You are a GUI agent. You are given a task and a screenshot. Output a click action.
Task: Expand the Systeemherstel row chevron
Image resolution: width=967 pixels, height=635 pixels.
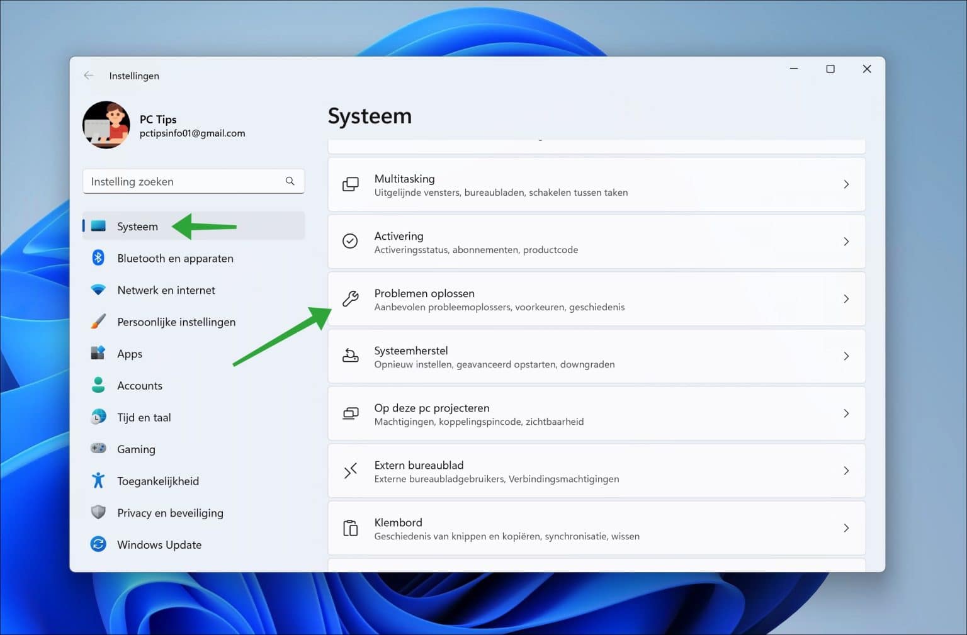click(846, 356)
